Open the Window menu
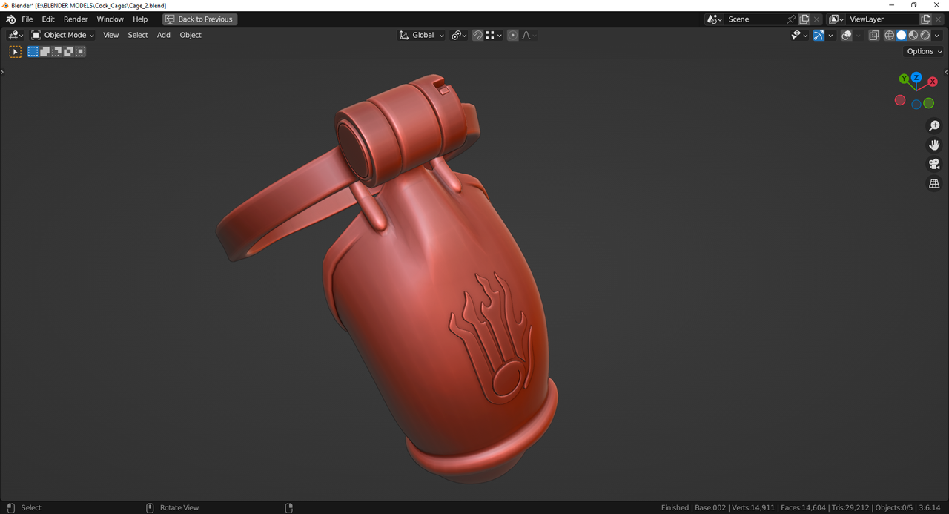This screenshot has height=514, width=949. 110,19
